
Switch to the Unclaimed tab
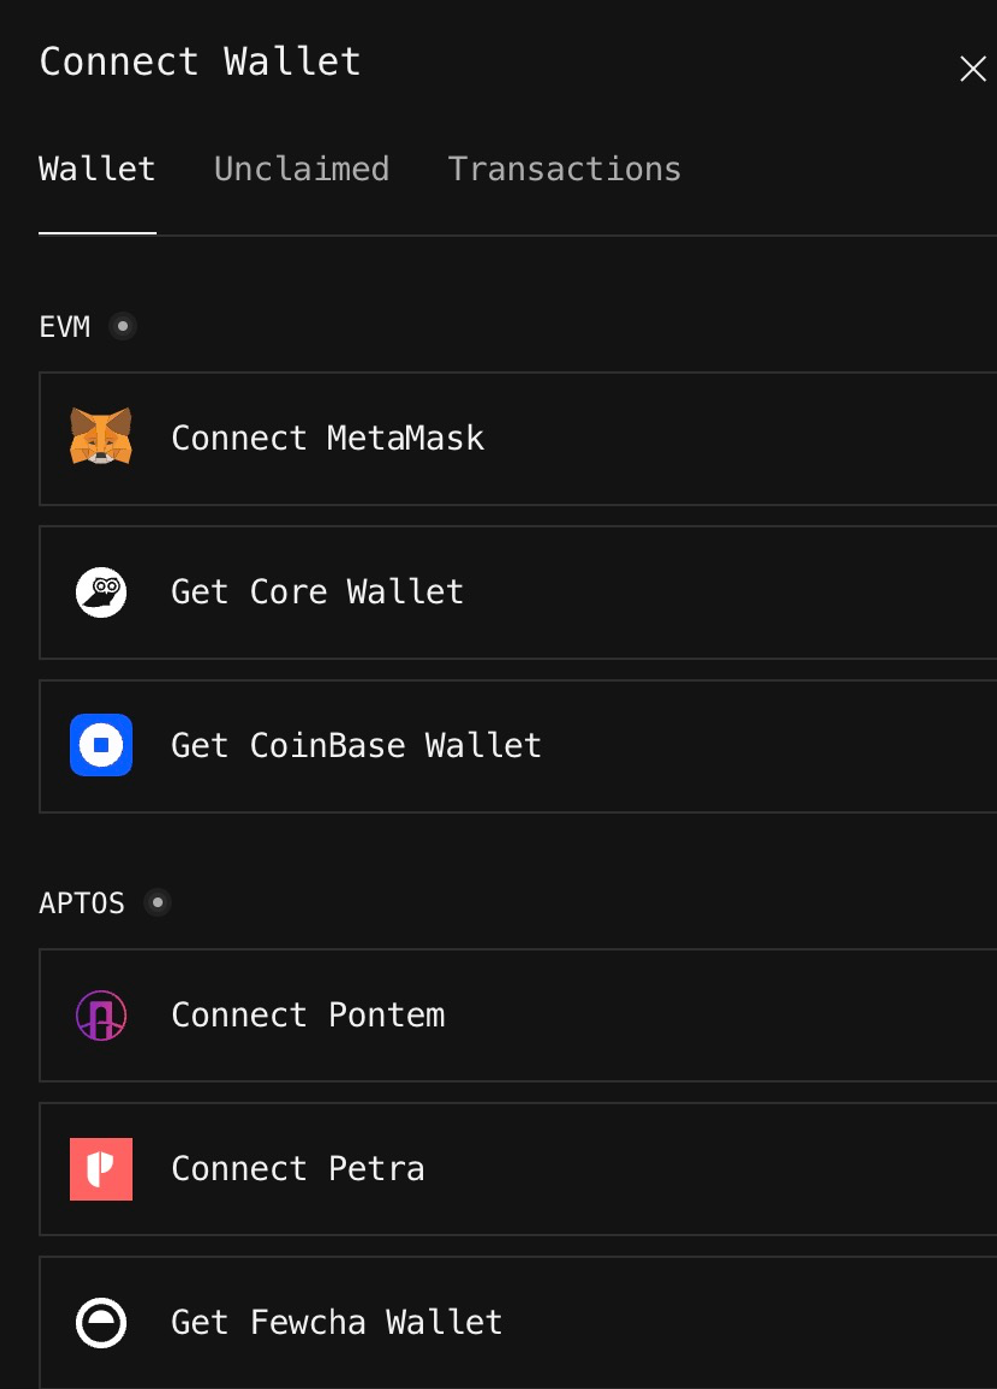302,169
